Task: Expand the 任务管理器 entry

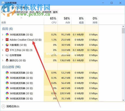Action: [2, 55]
